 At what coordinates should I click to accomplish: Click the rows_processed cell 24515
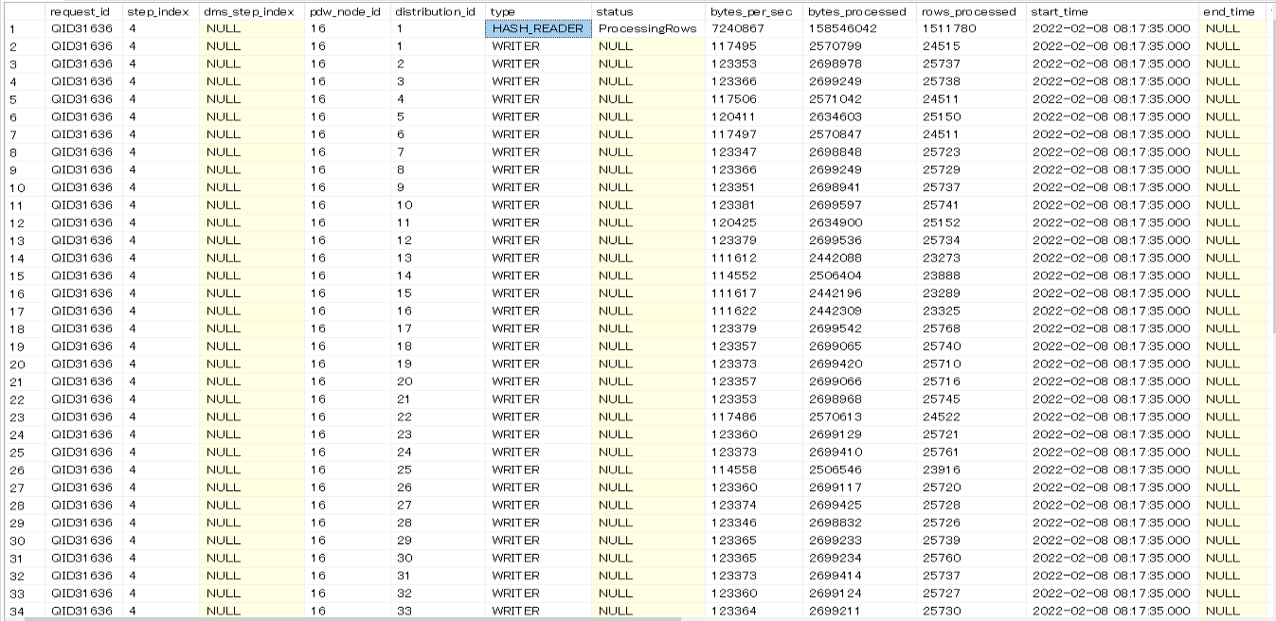pyautogui.click(x=970, y=46)
